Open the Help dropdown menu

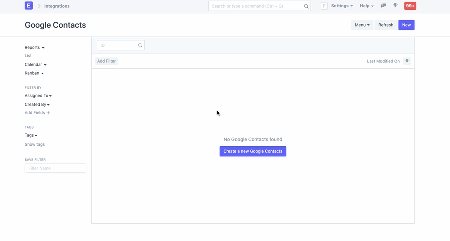[366, 6]
